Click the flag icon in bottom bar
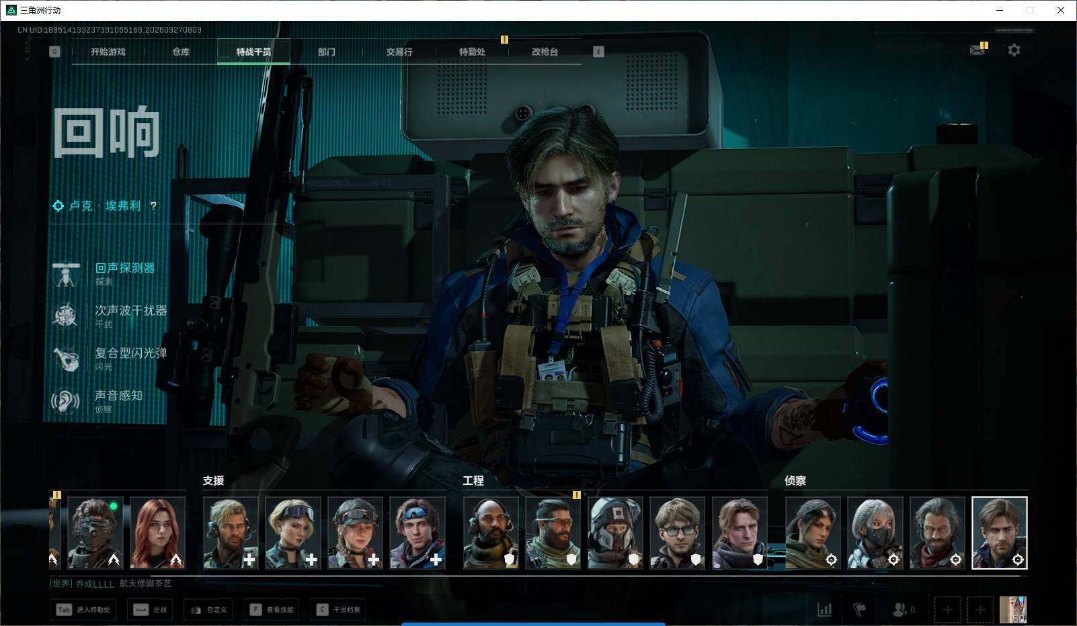 (x=860, y=609)
